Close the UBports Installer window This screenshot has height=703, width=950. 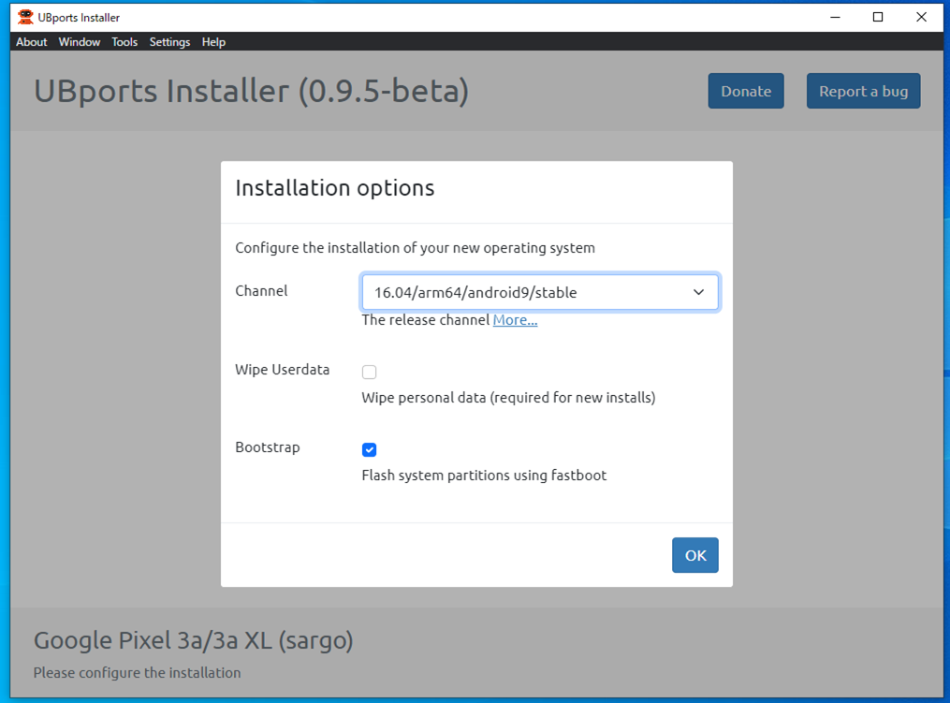pos(921,17)
